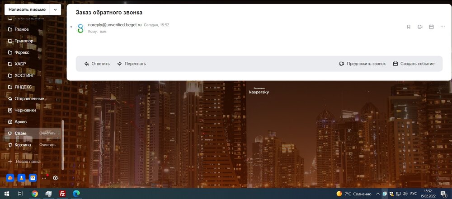The height and width of the screenshot is (199, 452).
Task: Open the Черновики folder
Action: 25,110
